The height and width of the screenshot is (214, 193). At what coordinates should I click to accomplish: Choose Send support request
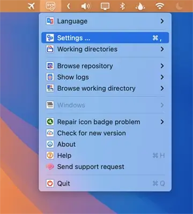point(105,167)
